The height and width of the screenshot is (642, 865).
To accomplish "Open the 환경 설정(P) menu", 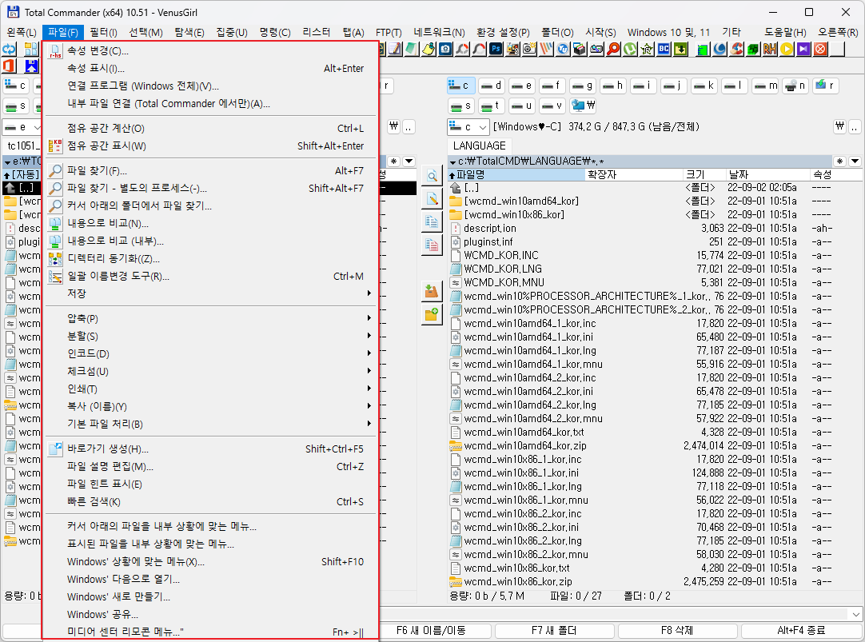I will (x=503, y=33).
